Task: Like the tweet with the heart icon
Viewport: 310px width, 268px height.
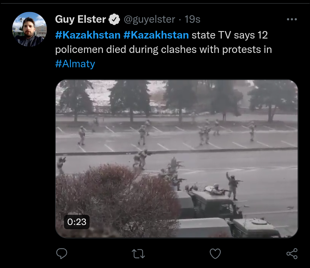Action: [215, 254]
